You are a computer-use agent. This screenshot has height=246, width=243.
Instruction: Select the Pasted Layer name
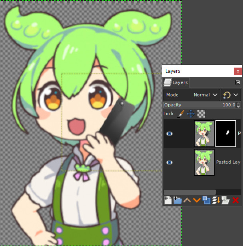point(228,162)
